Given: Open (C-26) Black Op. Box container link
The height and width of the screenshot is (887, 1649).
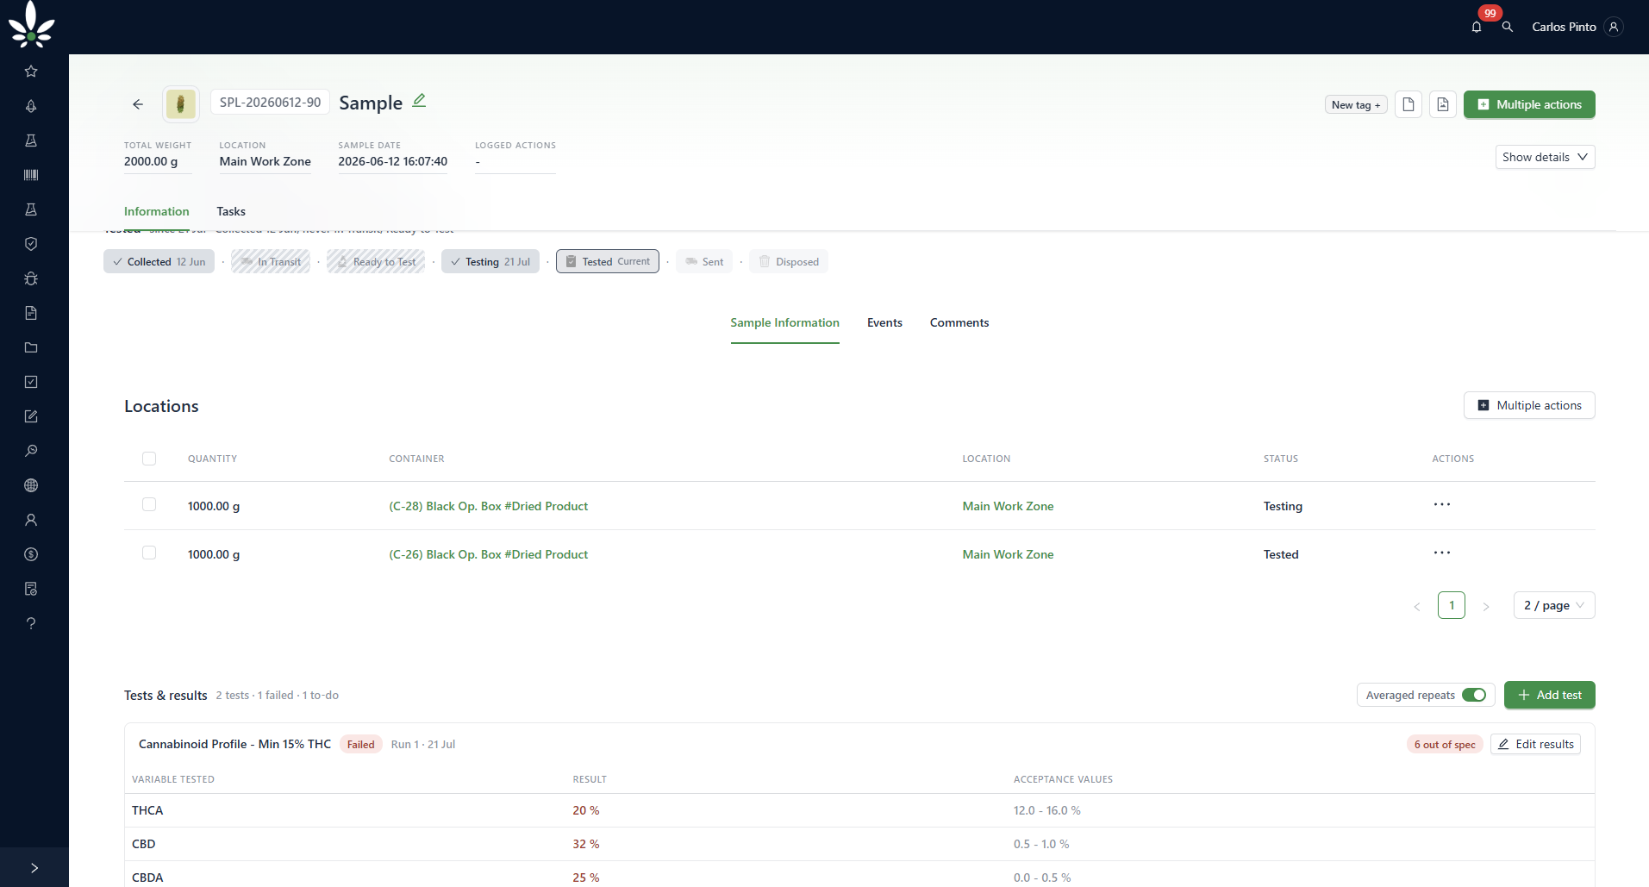Looking at the screenshot, I should pos(488,554).
